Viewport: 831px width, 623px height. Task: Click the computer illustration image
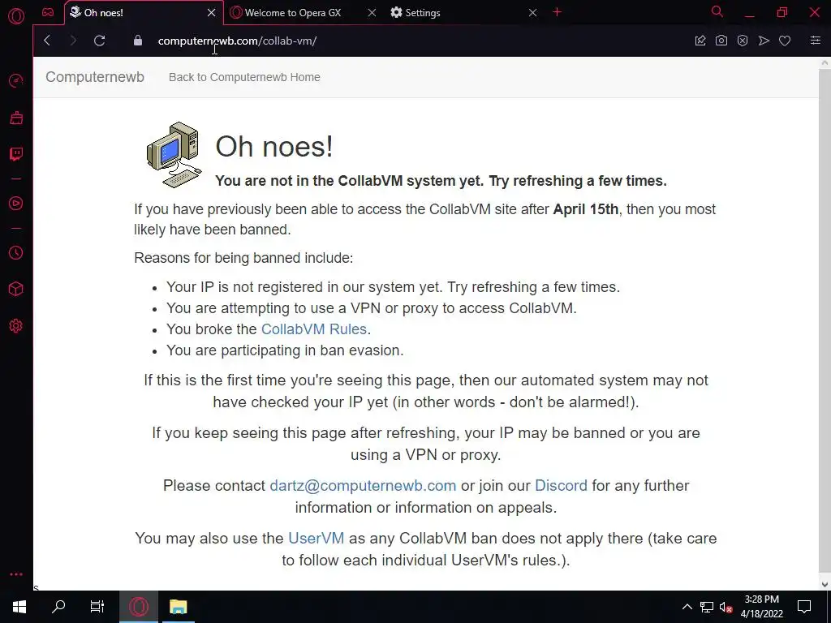coord(174,155)
